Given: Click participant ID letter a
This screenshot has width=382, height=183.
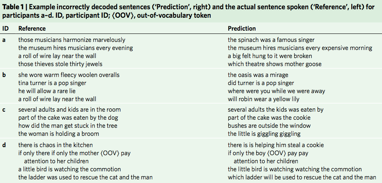Looking at the screenshot, I should [x=4, y=40].
